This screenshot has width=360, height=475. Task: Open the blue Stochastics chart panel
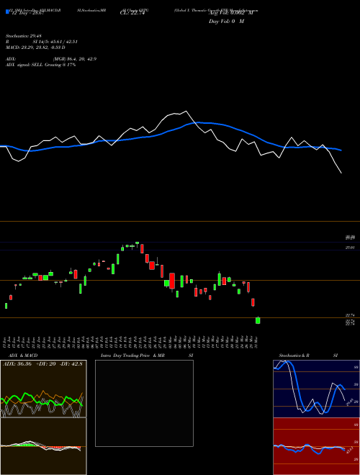click(x=316, y=389)
